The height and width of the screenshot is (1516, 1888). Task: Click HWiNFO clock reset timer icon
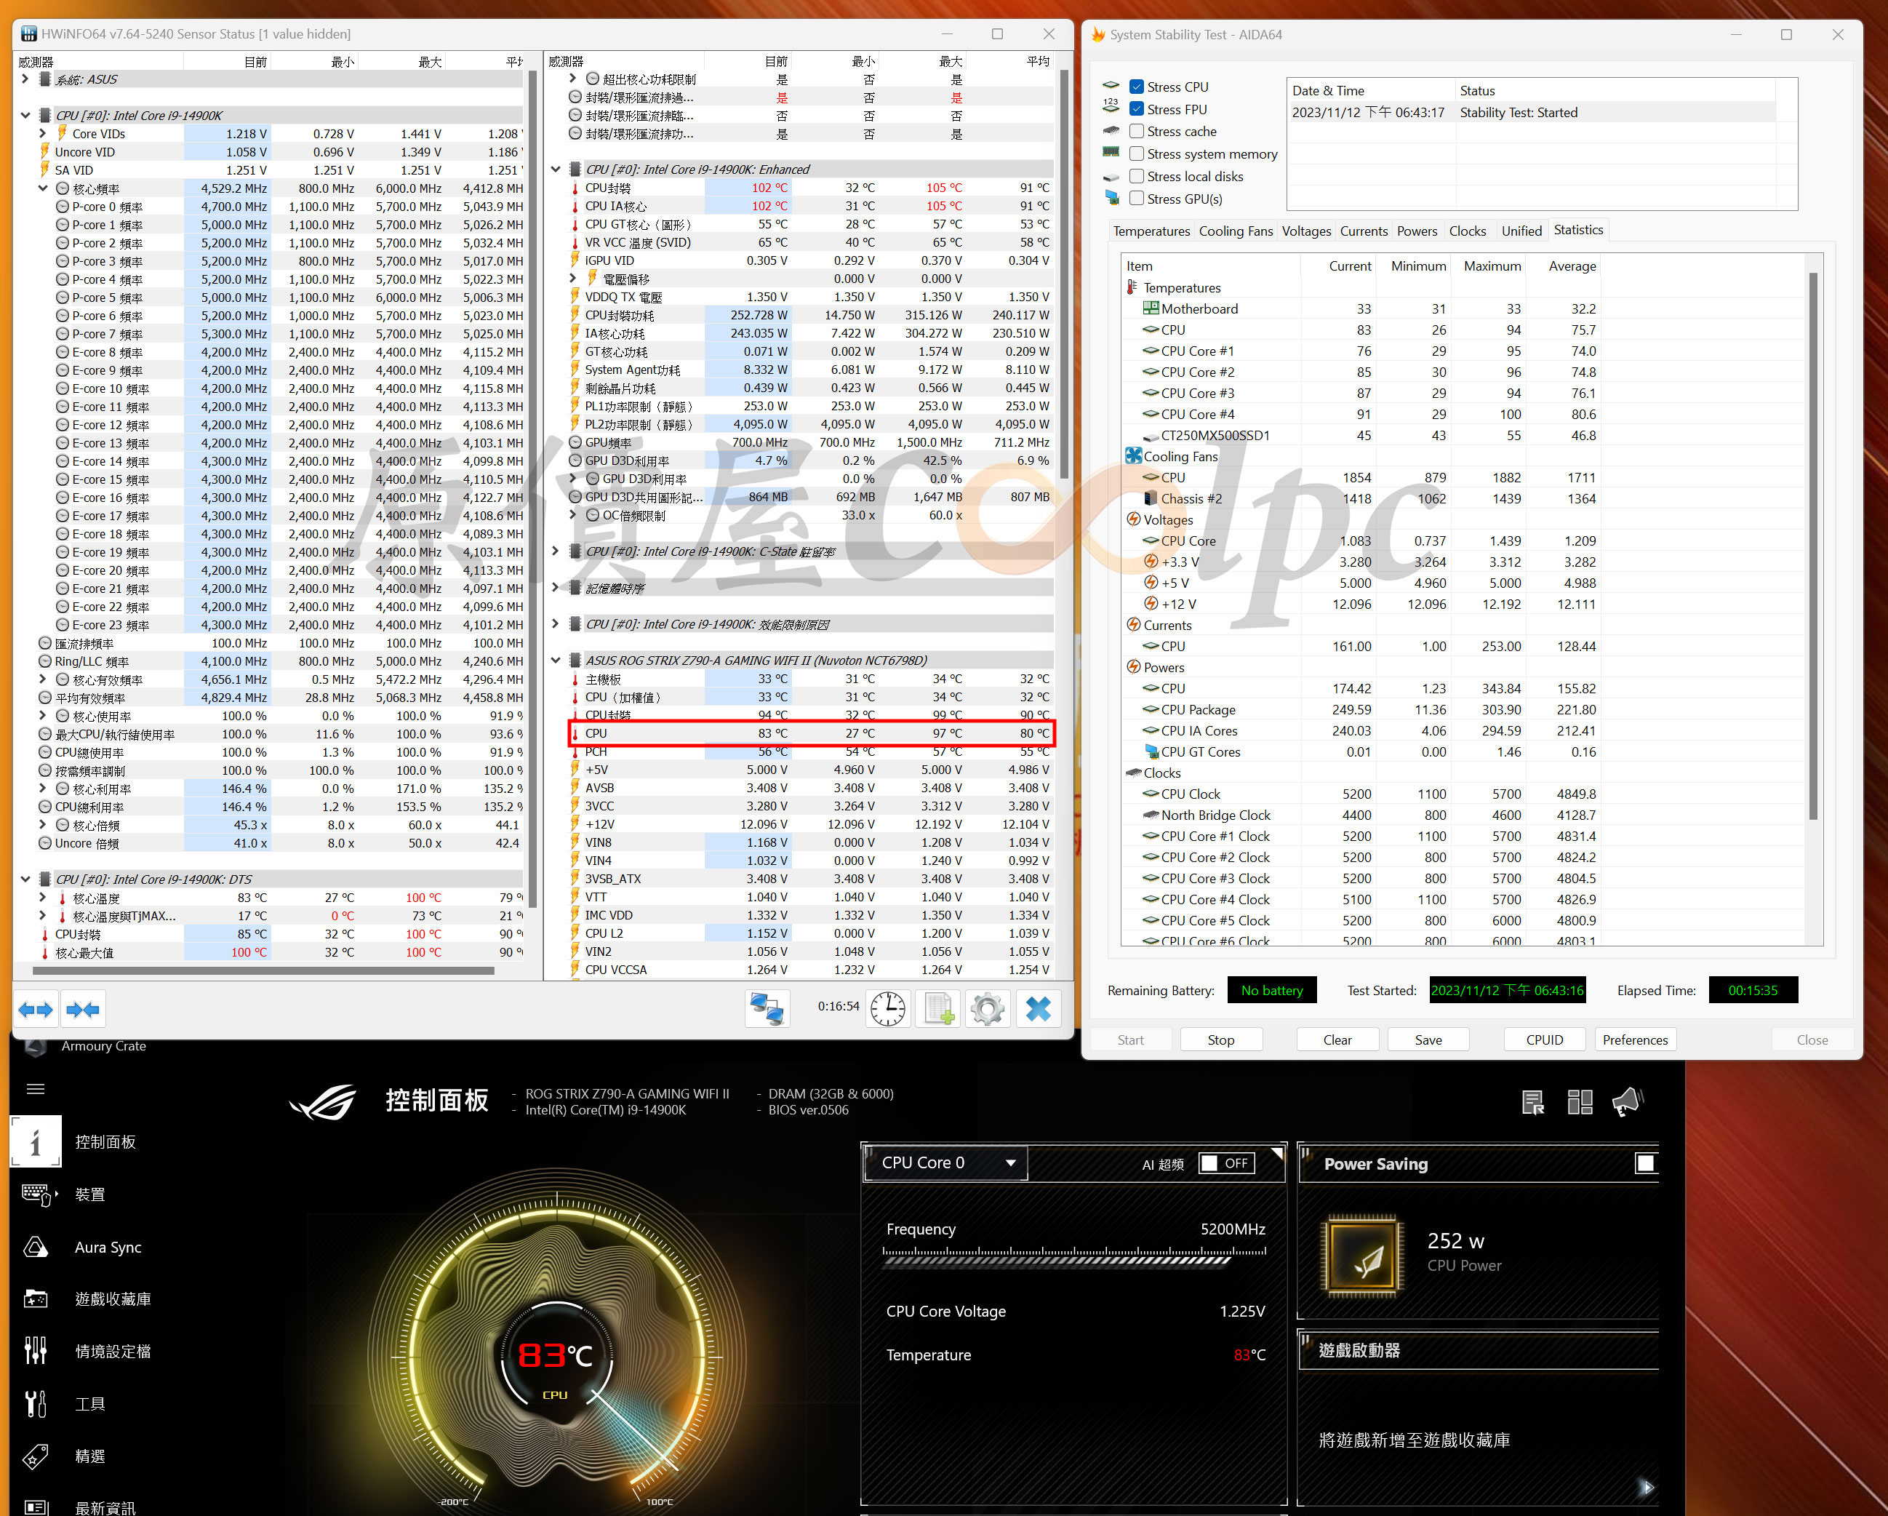(x=888, y=1009)
